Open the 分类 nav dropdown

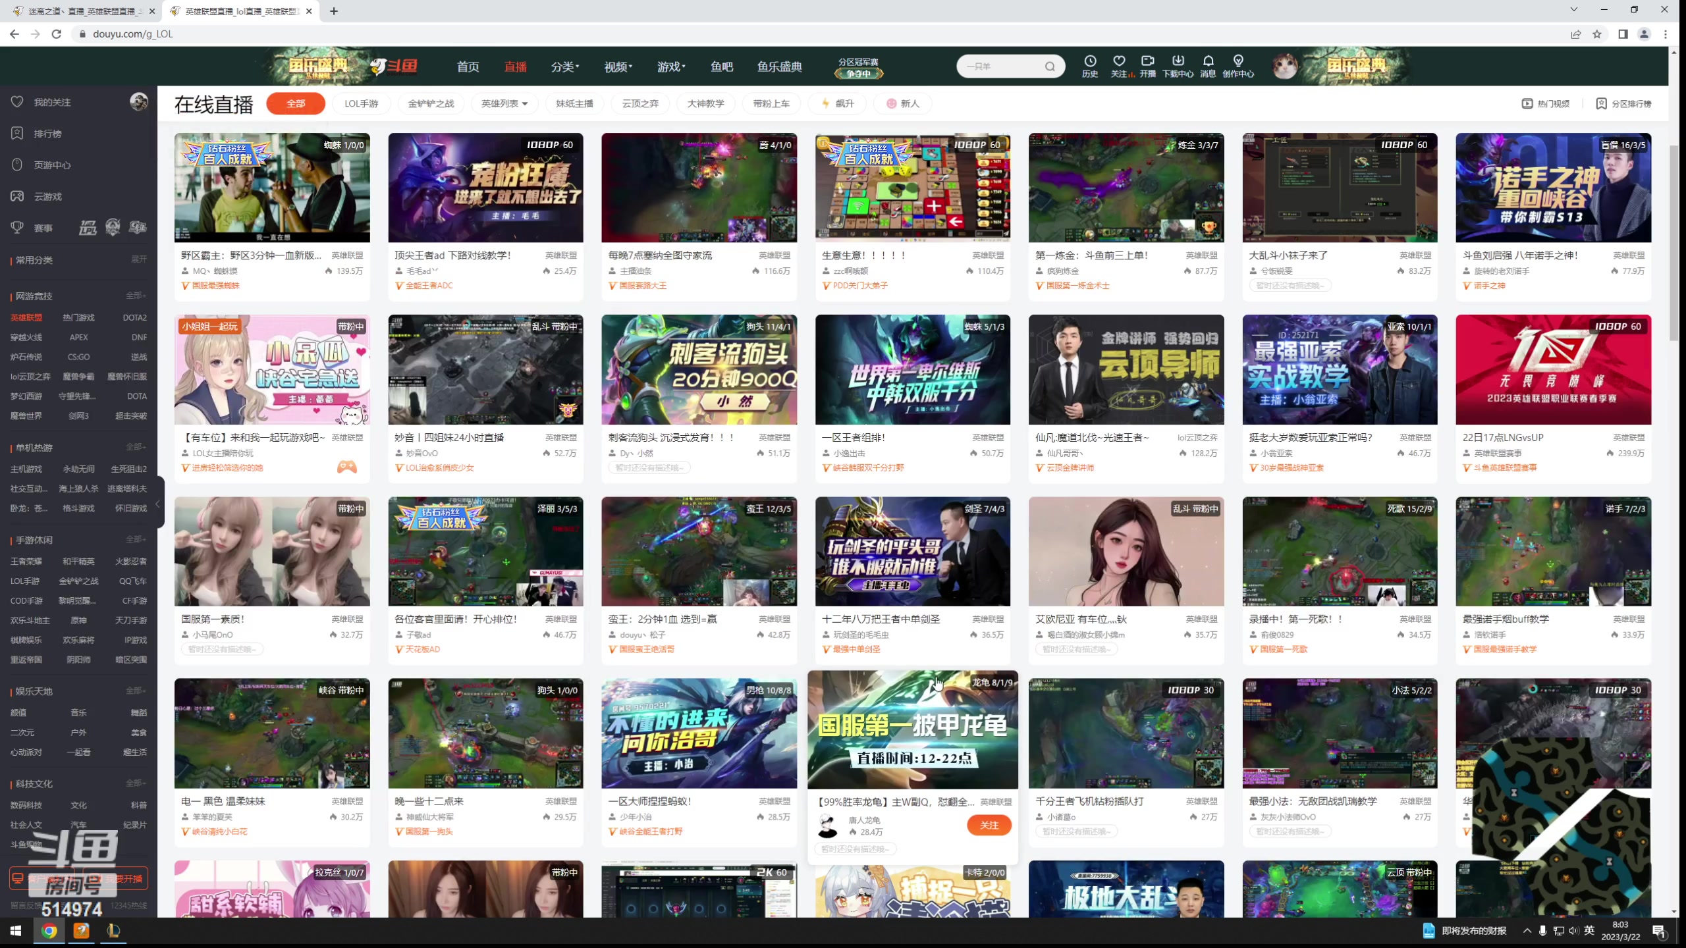565,66
